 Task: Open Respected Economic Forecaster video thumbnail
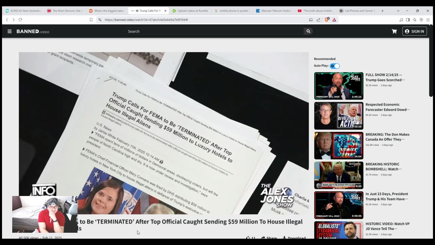click(338, 116)
